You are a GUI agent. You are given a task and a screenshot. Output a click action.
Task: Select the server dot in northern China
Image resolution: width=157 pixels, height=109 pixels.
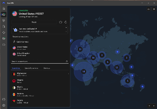point(118,52)
